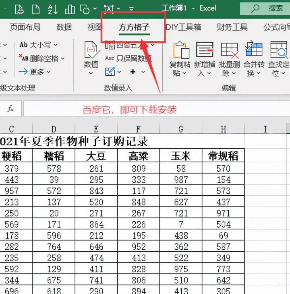The image size is (290, 294).
Task: Click the cell containing 952
Action: click(x=139, y=246)
